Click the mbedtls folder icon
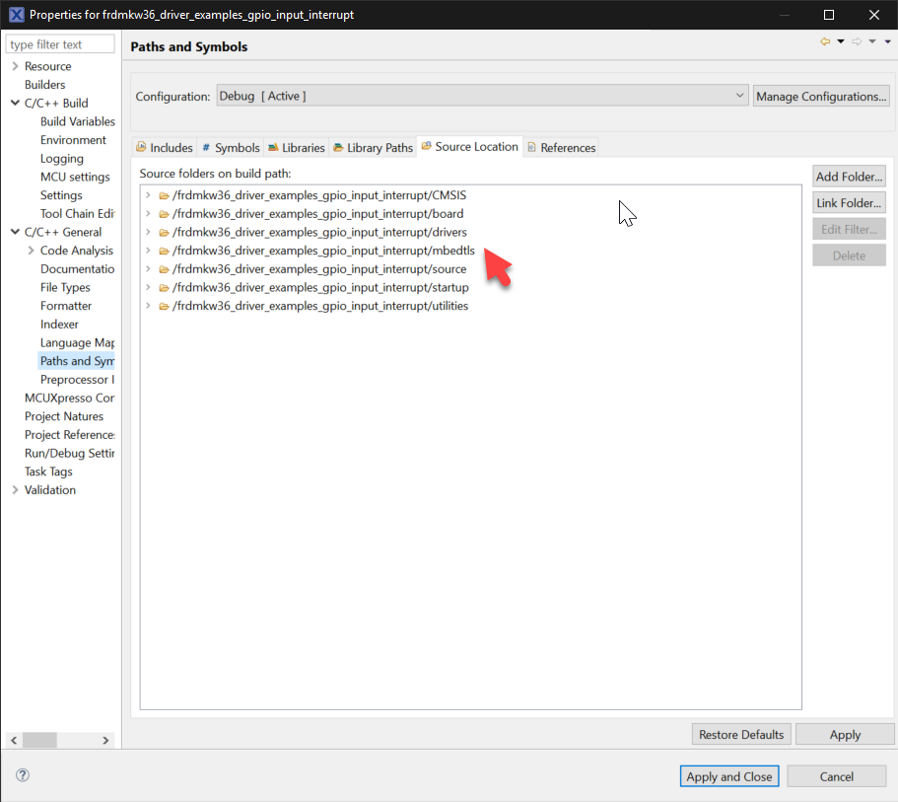 click(x=164, y=251)
